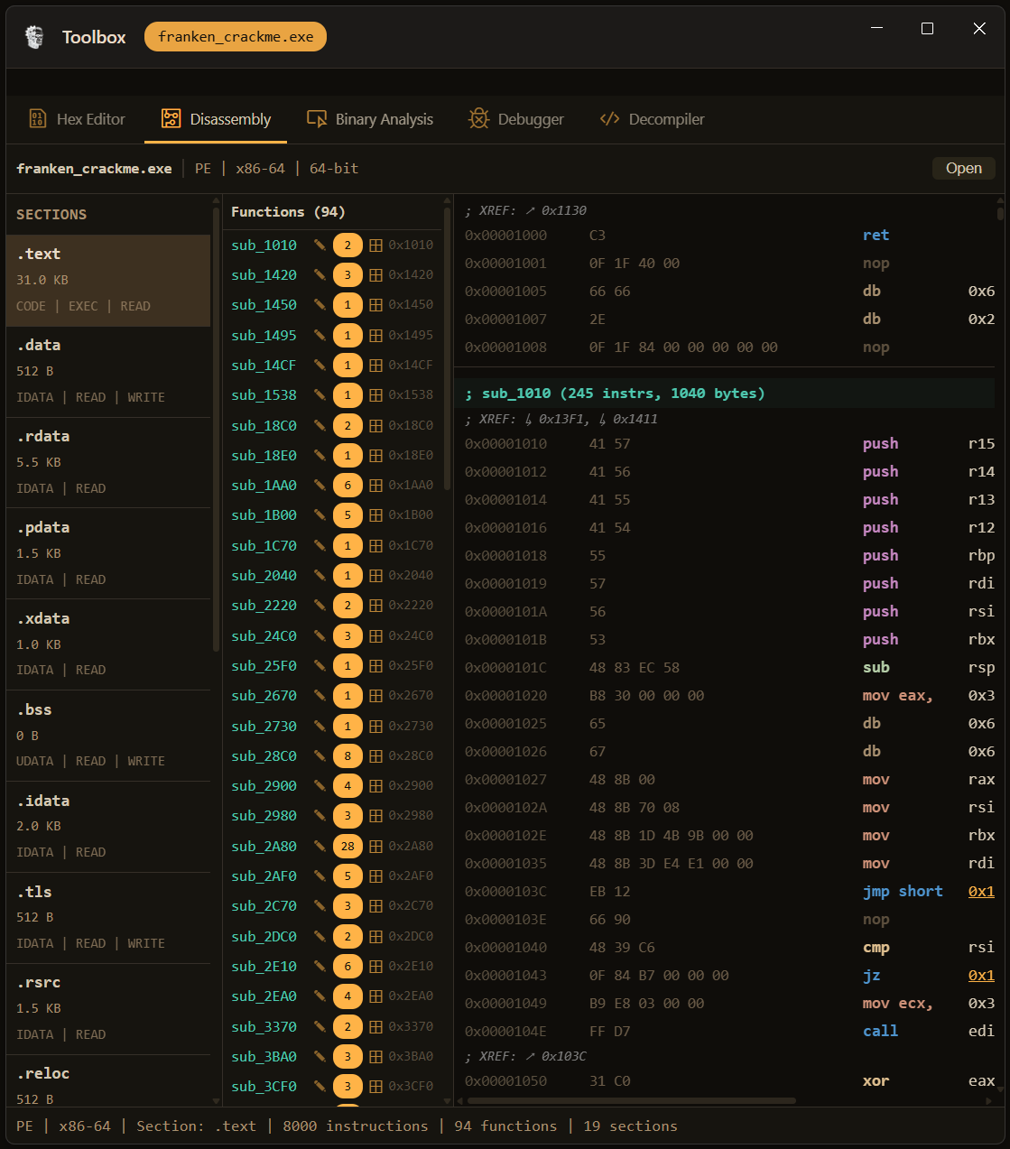The height and width of the screenshot is (1149, 1010).
Task: Select function sub_24C0 in the list
Action: point(264,636)
